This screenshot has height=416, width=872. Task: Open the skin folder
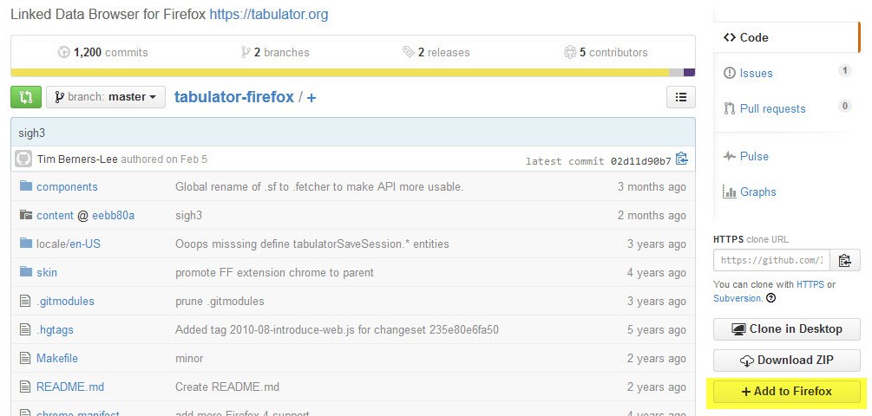(x=47, y=273)
